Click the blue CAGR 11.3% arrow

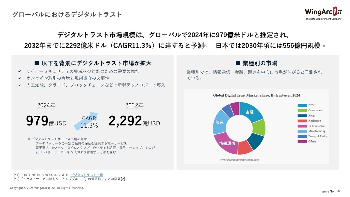pyautogui.click(x=86, y=120)
